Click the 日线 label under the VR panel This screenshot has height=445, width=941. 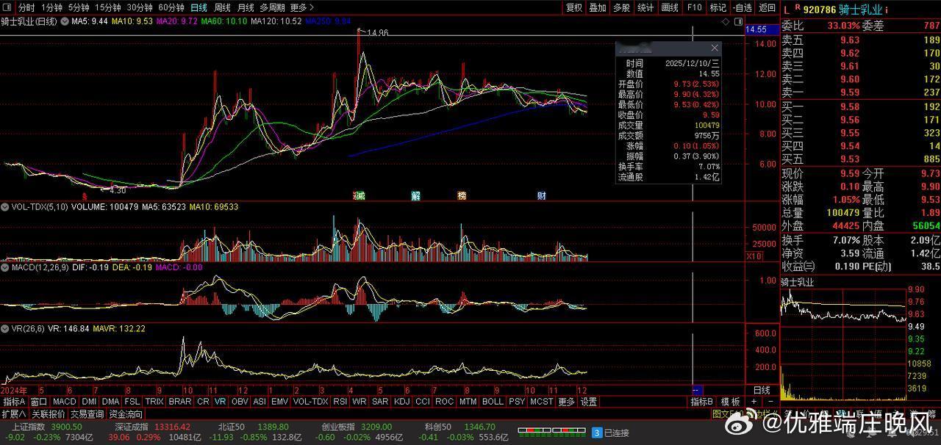(x=762, y=390)
